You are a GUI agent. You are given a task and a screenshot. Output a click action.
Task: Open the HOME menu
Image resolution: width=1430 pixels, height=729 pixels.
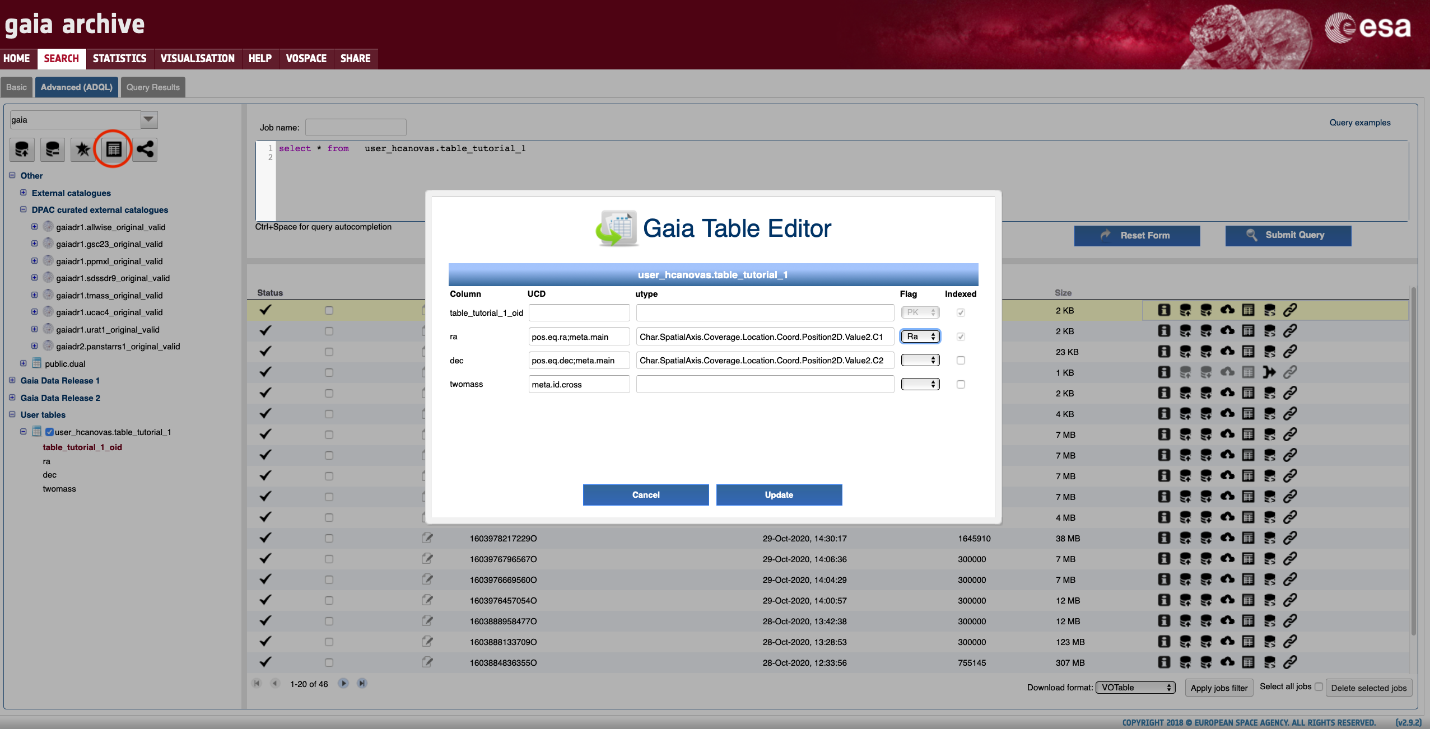point(17,58)
